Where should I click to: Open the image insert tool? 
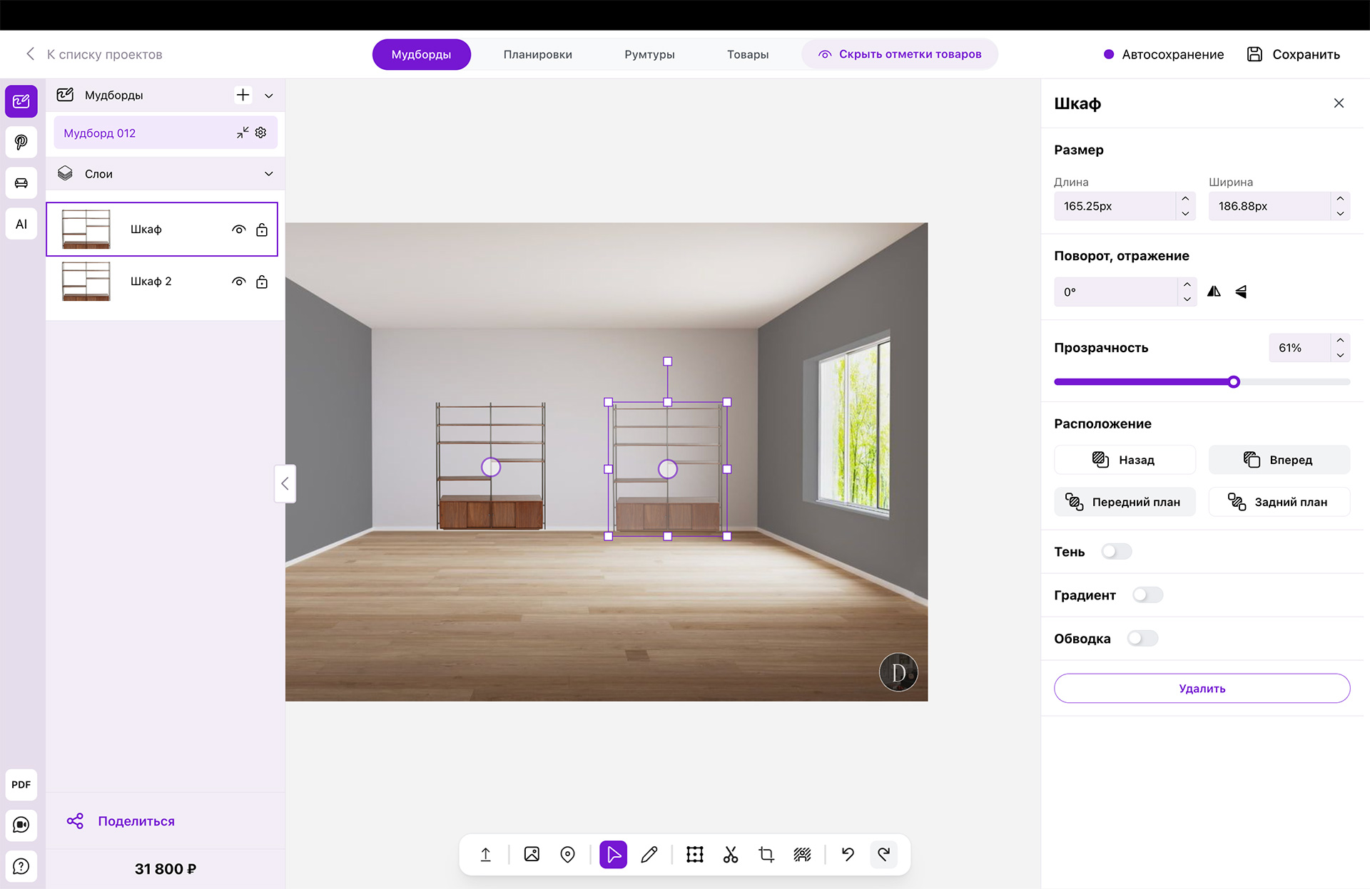pyautogui.click(x=532, y=854)
